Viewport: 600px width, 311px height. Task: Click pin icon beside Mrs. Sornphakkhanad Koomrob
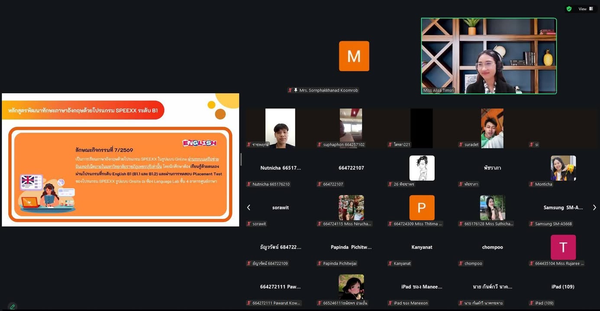click(x=296, y=90)
